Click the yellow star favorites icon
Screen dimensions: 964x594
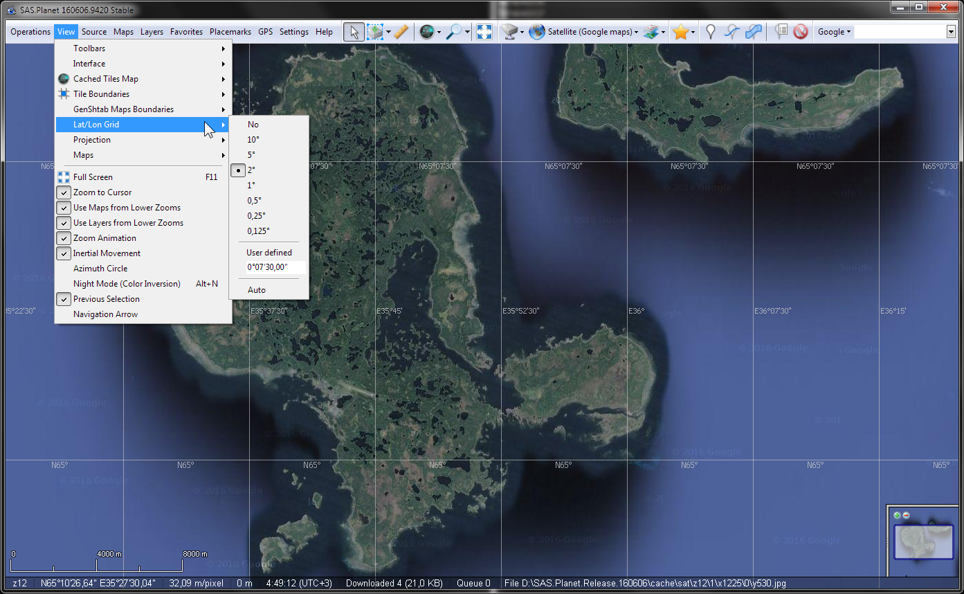tap(681, 32)
